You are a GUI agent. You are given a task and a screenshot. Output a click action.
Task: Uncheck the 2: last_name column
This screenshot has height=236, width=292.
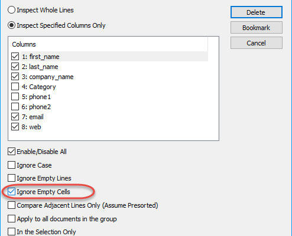tap(15, 67)
